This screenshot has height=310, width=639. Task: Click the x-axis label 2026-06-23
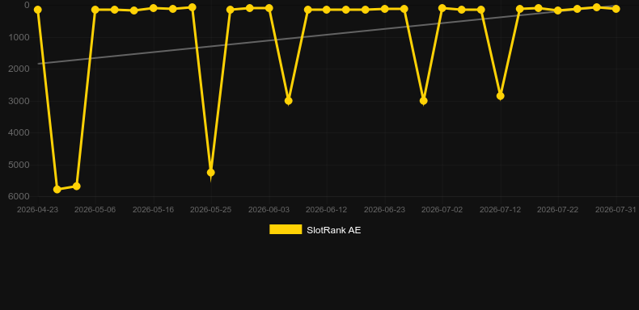pos(384,210)
